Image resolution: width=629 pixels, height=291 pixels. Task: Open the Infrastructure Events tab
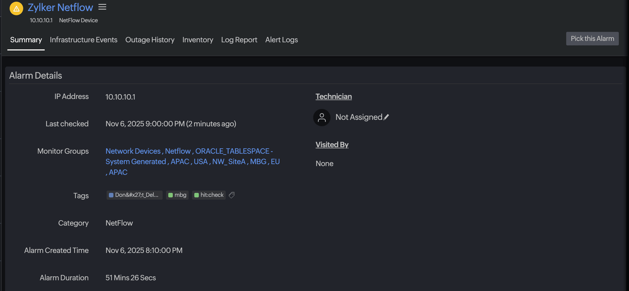tap(83, 40)
